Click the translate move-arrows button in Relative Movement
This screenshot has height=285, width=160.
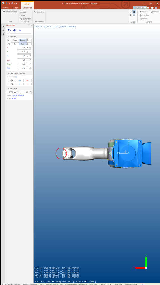(12, 80)
